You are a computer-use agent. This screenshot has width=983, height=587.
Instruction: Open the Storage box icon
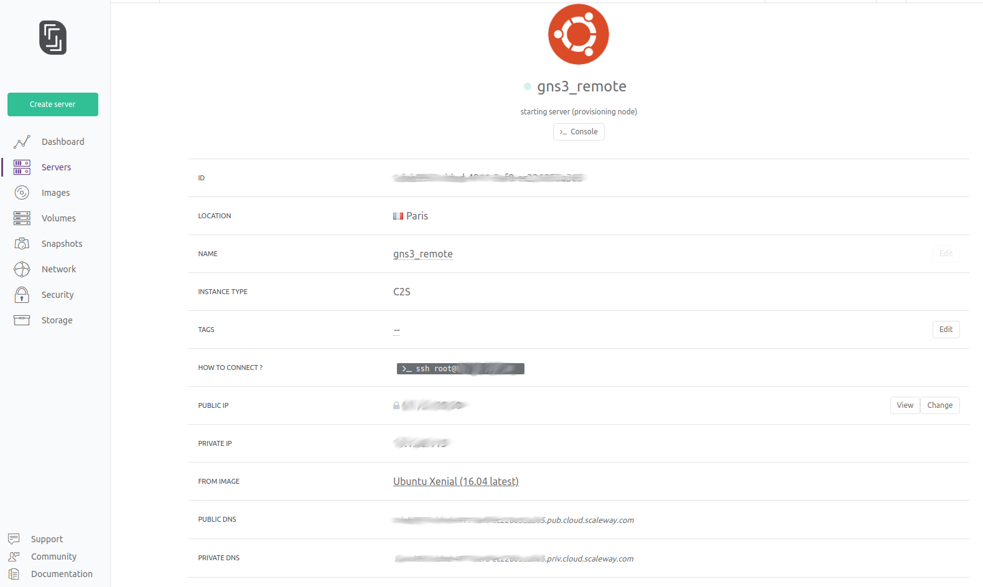[x=22, y=320]
